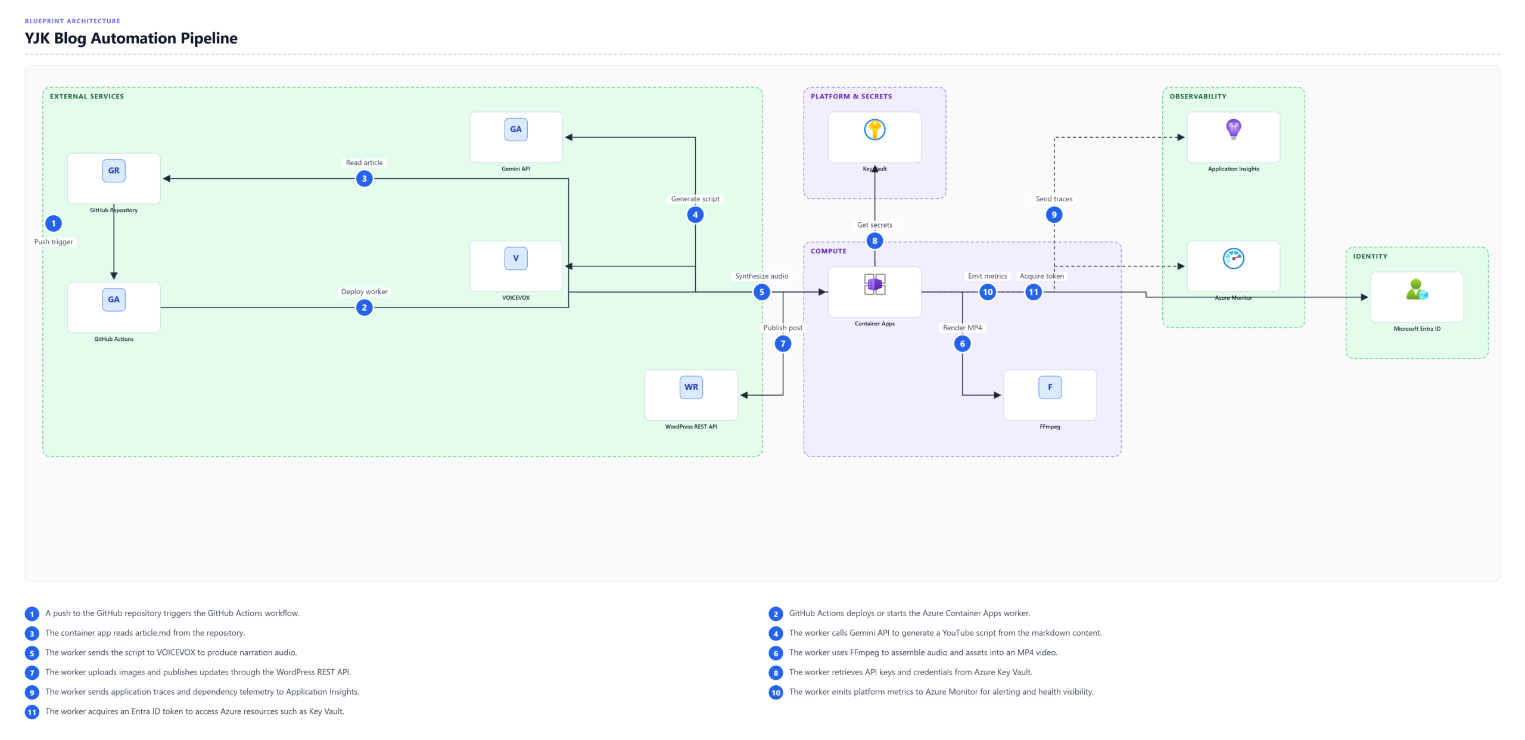The height and width of the screenshot is (740, 1525).
Task: Click the 'Send traces' edge label
Action: (1054, 199)
